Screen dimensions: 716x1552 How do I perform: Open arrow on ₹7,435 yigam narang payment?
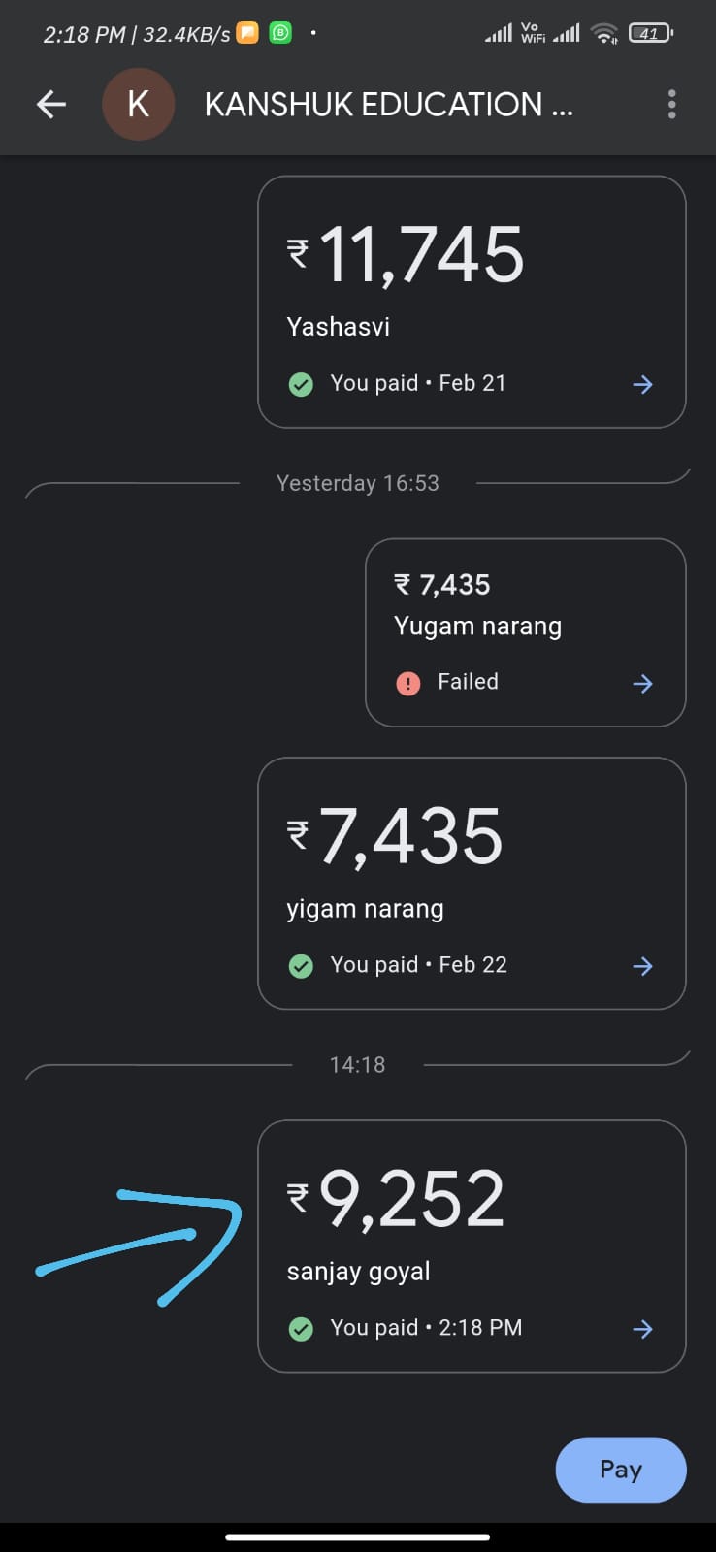(642, 966)
